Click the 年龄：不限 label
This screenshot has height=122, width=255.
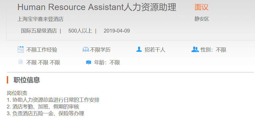[x=107, y=63]
